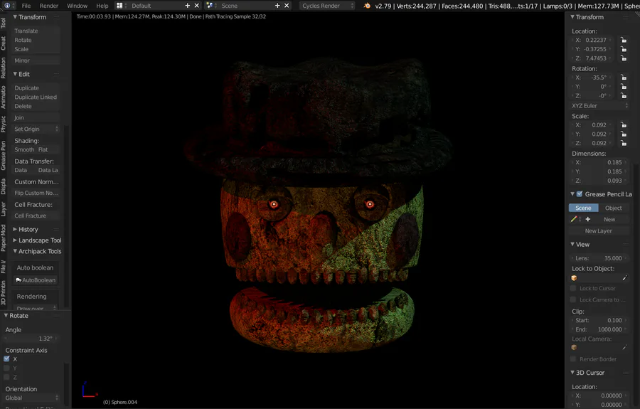This screenshot has width=640, height=409.
Task: Add a new screen layout with plus
Action: click(188, 6)
